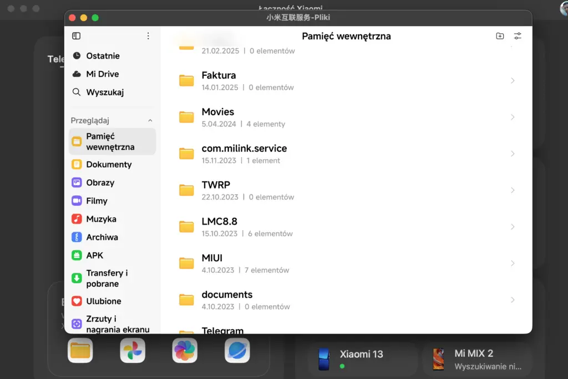Select APK category
Screen dimensions: 568x379
94,256
